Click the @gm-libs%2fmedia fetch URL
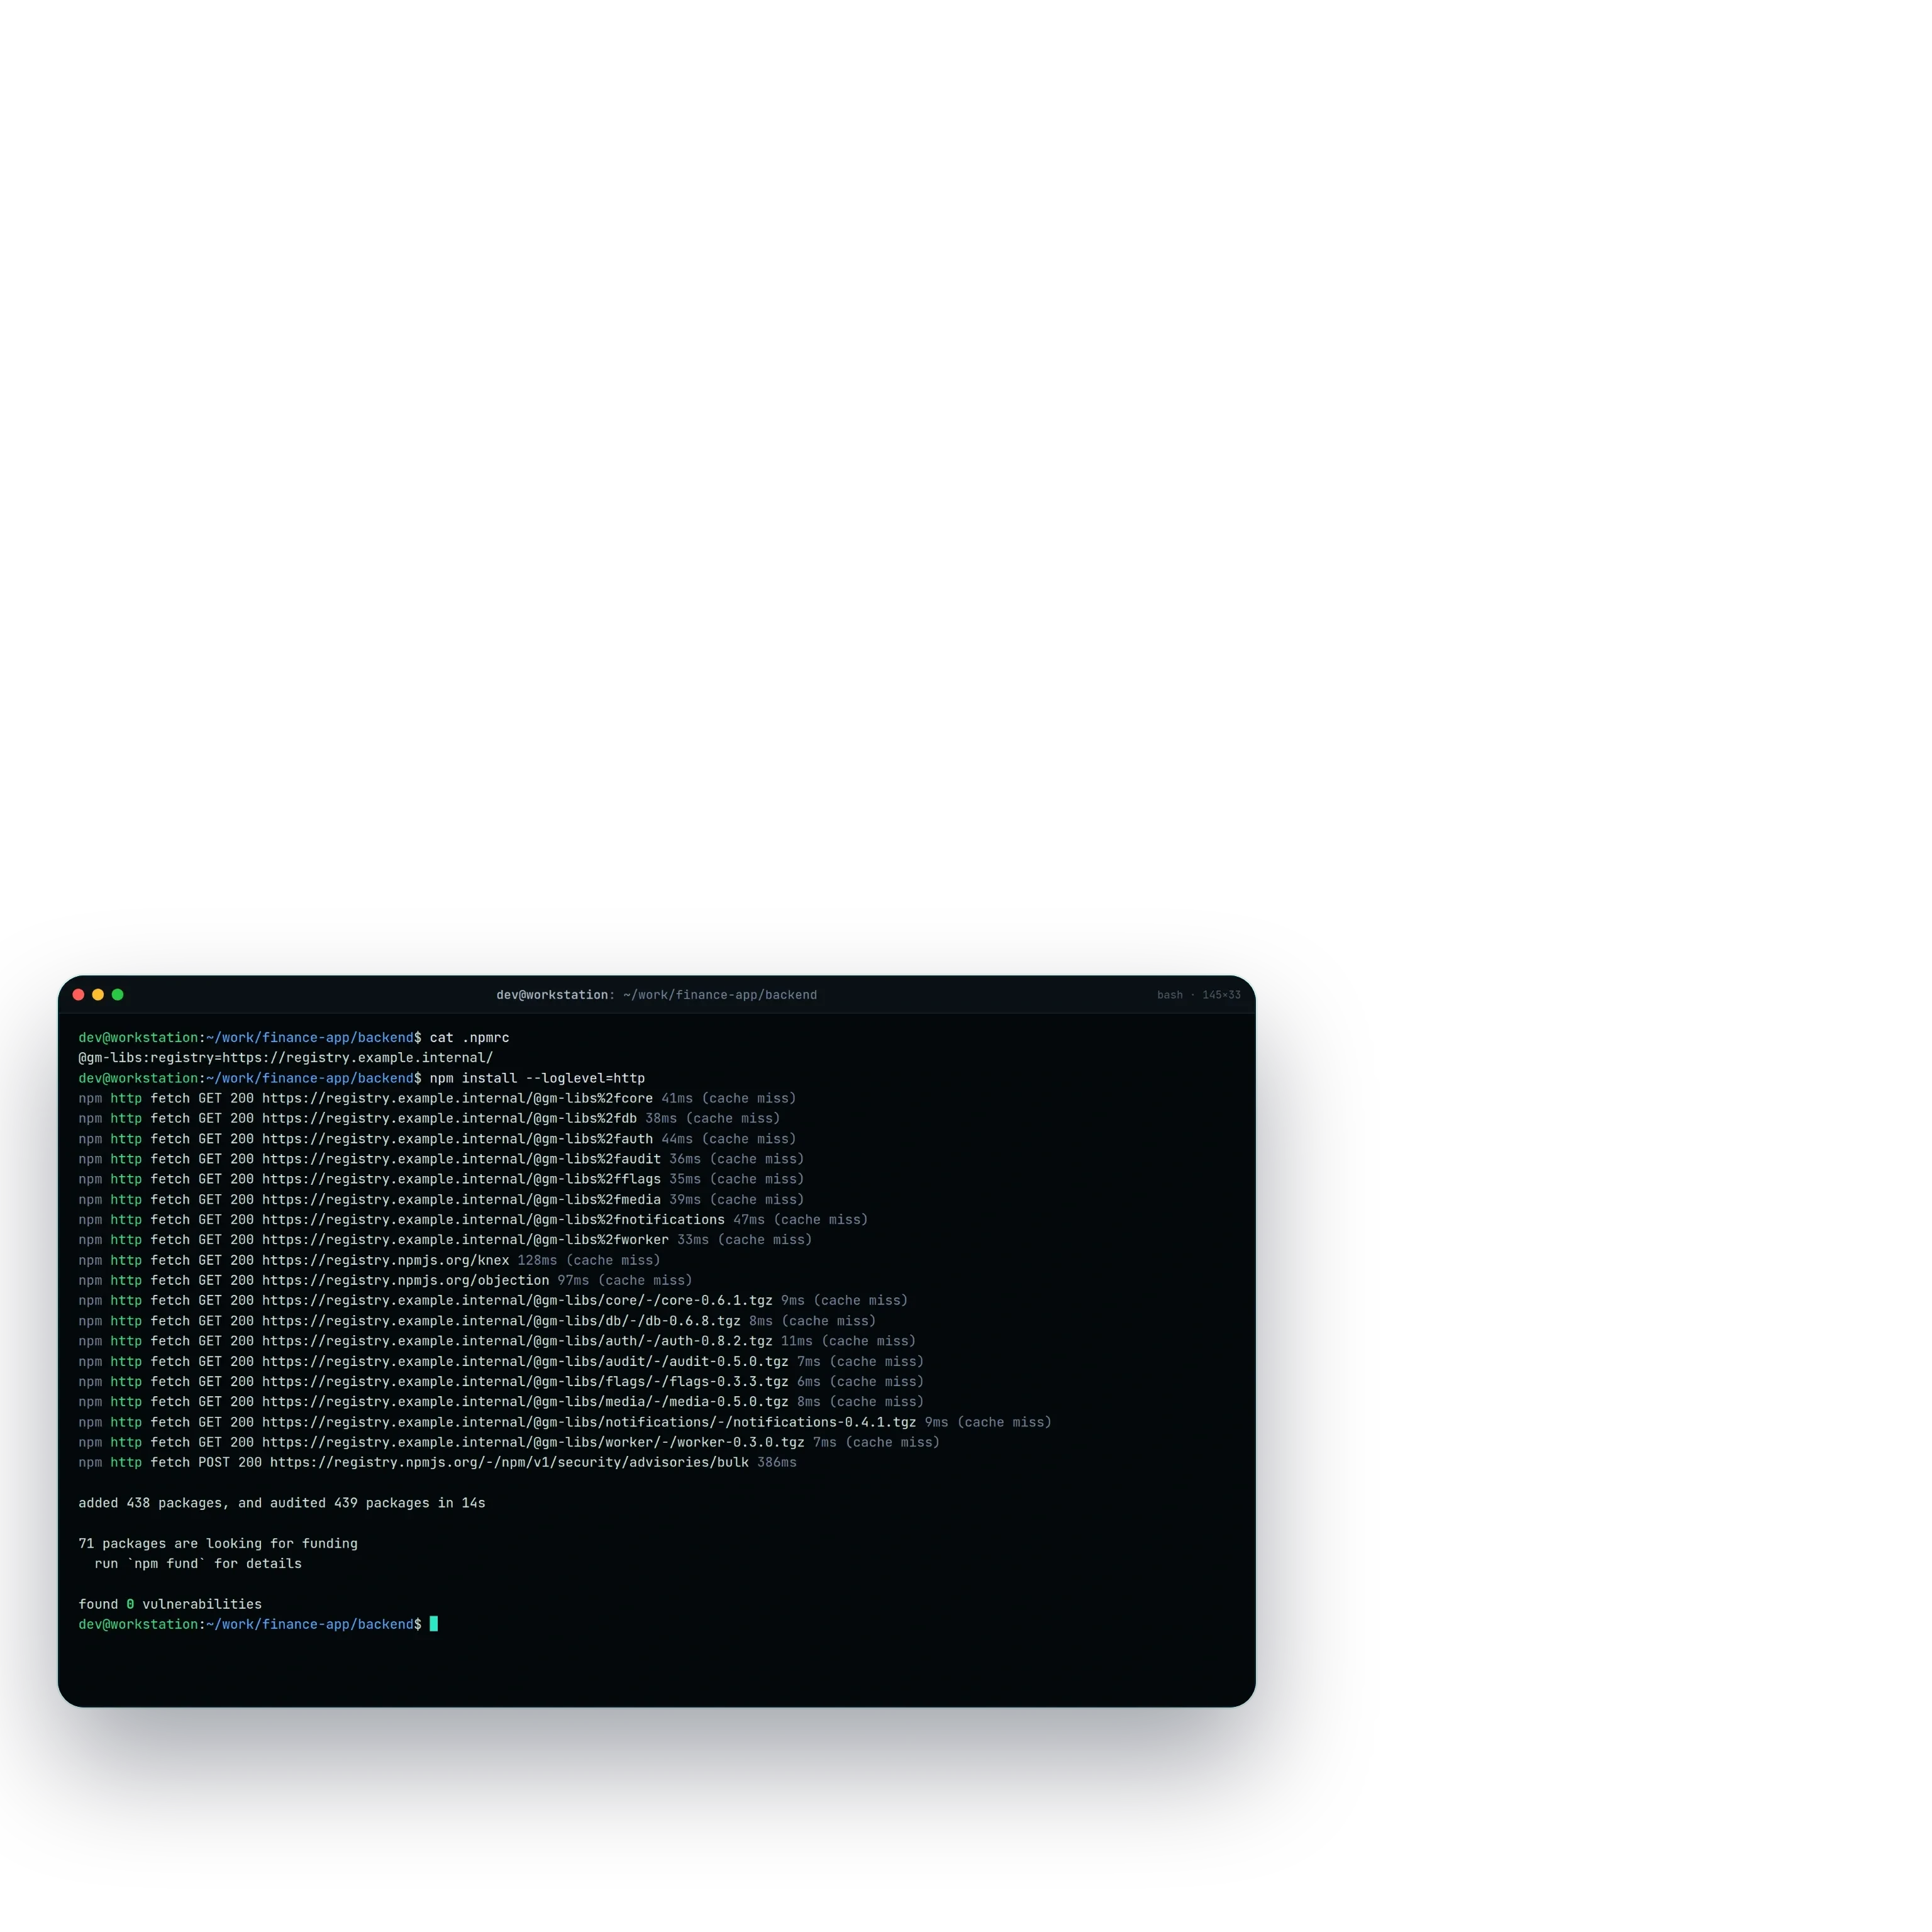1932x1932 pixels. pos(461,1200)
